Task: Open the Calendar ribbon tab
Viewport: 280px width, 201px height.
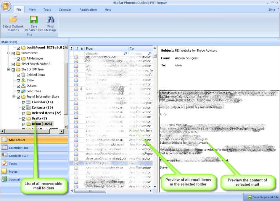Action: tap(65, 10)
